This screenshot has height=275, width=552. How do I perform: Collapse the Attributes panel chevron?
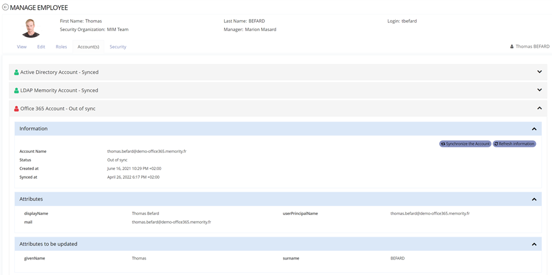coord(534,199)
